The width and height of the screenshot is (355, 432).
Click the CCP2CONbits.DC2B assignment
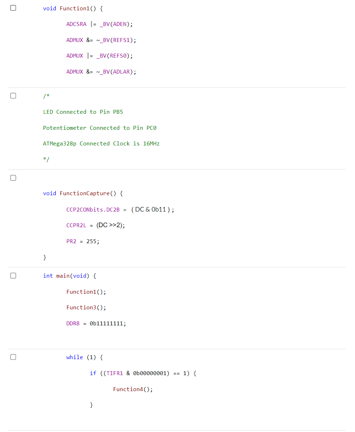tap(119, 209)
